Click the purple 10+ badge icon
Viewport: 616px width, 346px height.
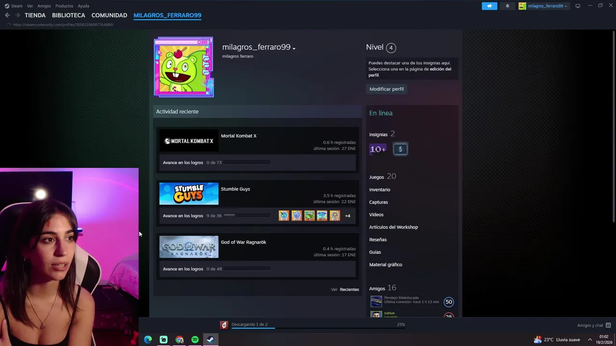[378, 149]
